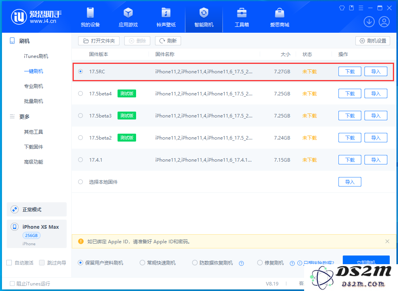
Task: Select the 17.5beta2 firmware radio button
Action: tap(80, 138)
